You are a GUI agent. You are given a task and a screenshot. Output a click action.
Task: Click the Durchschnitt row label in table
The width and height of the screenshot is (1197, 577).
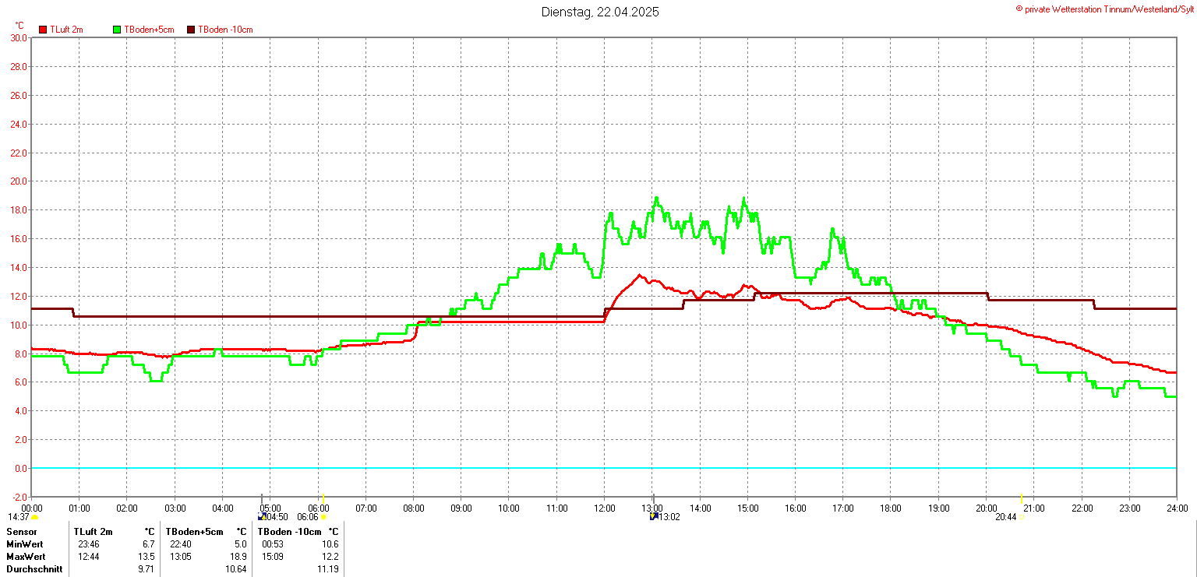click(x=33, y=569)
